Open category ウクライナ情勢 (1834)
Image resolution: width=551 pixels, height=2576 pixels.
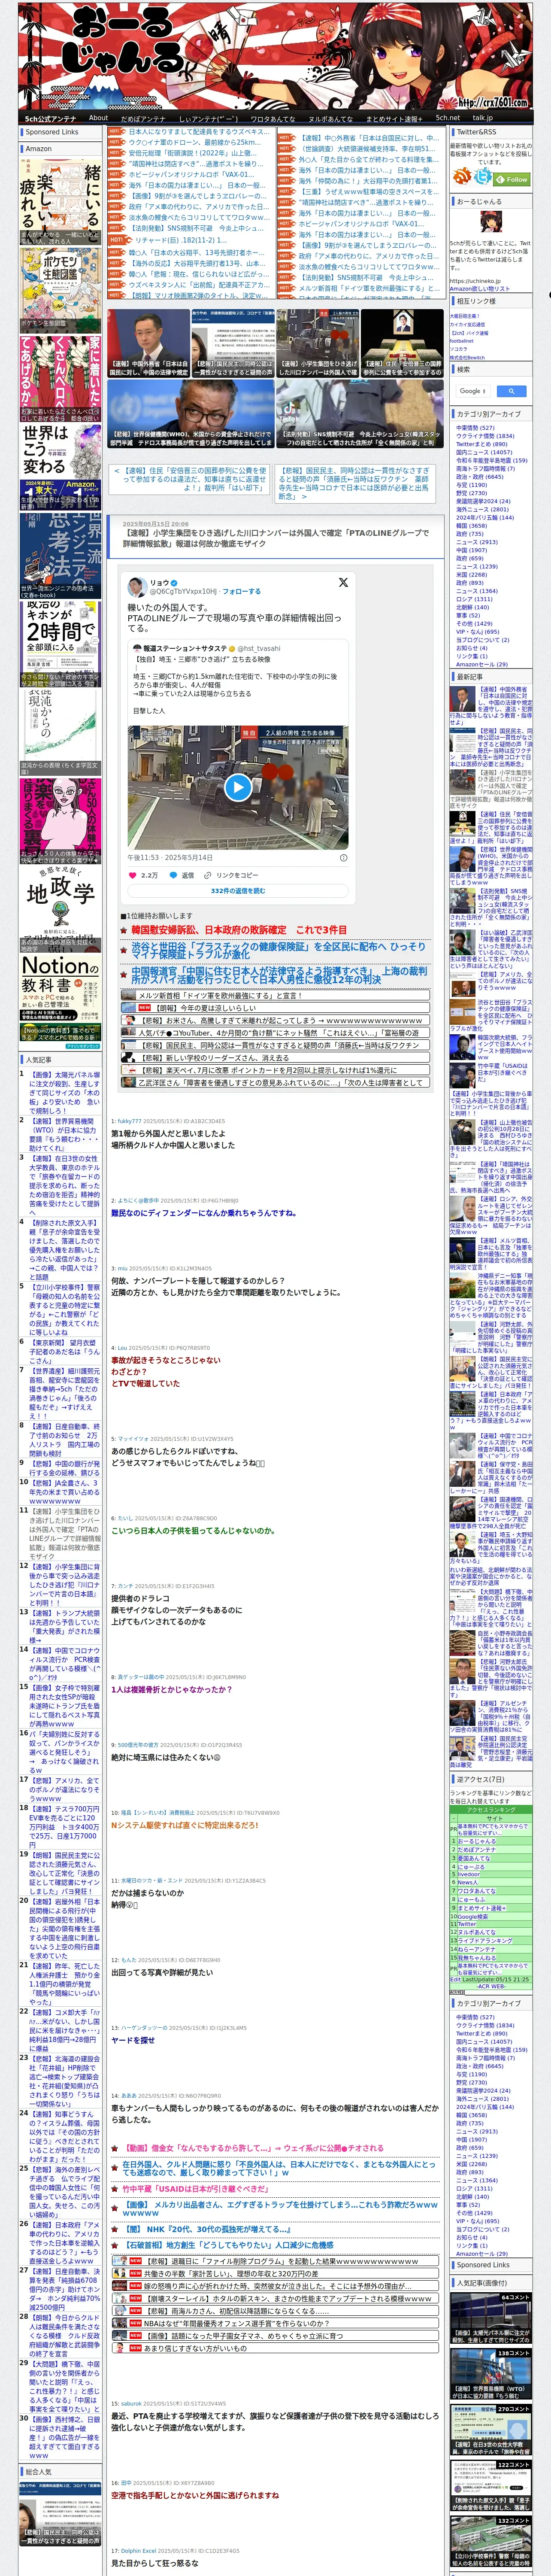(x=485, y=436)
